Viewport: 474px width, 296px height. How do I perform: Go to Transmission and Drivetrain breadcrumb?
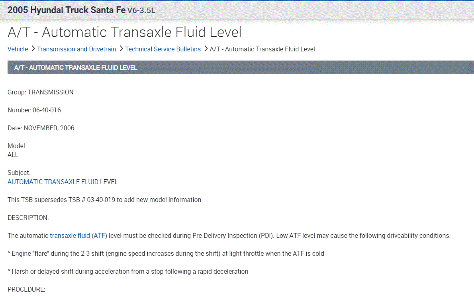pos(76,49)
